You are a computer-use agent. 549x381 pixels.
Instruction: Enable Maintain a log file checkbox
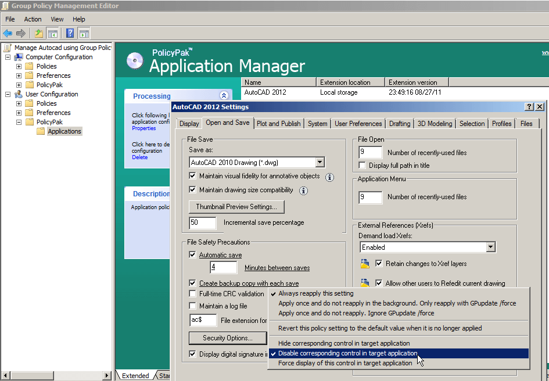[192, 305]
